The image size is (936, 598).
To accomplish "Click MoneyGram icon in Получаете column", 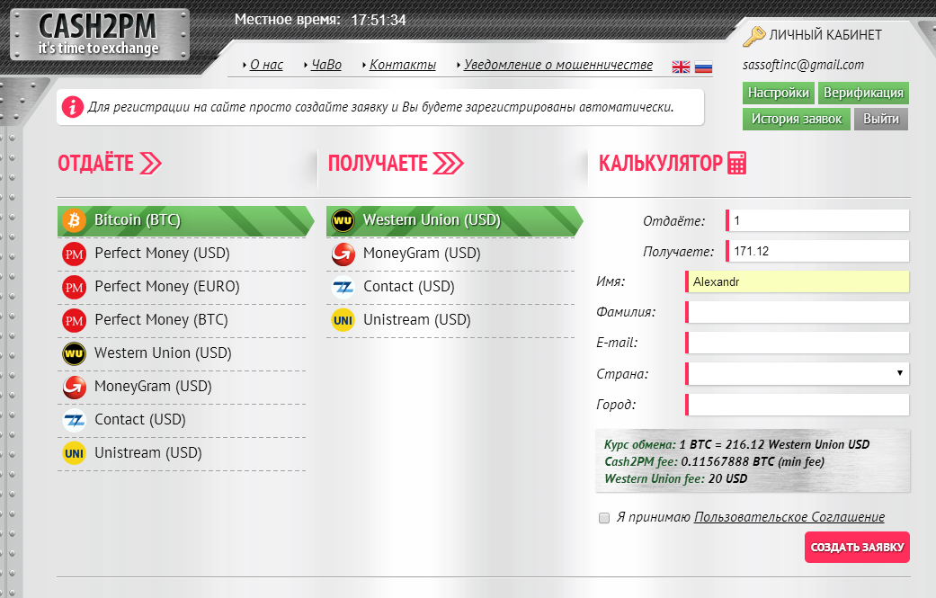I will click(343, 254).
